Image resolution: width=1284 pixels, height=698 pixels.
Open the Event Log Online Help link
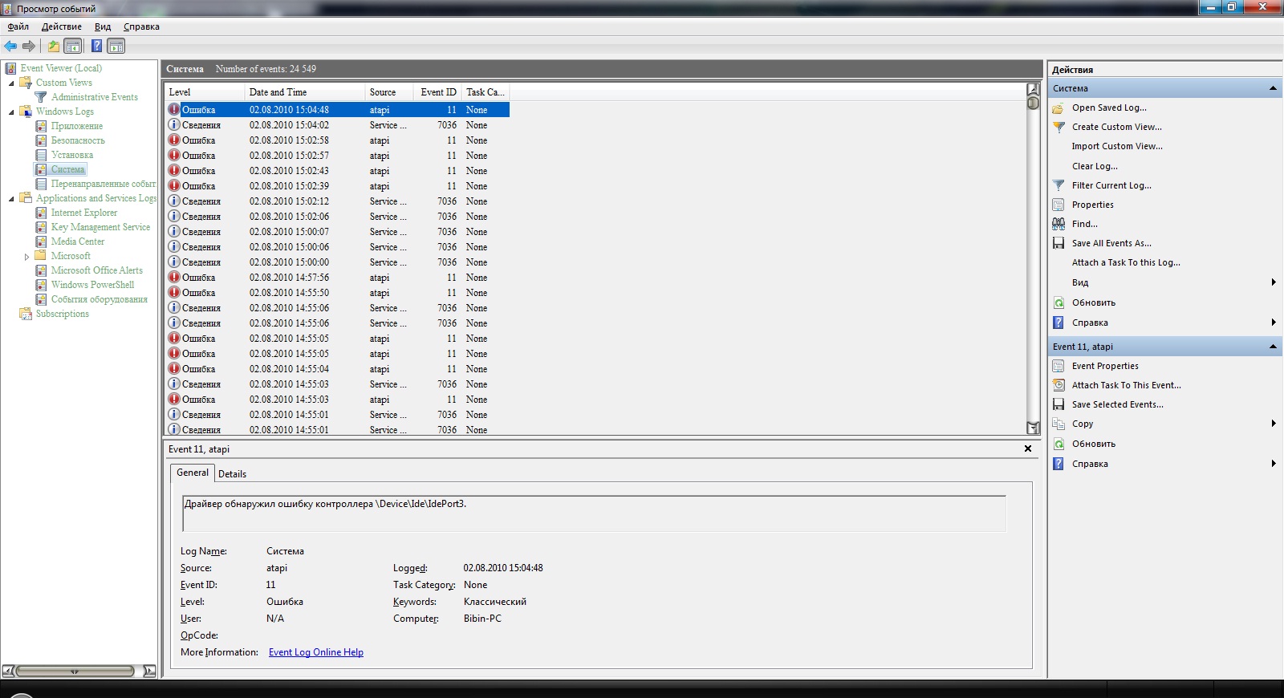(316, 652)
